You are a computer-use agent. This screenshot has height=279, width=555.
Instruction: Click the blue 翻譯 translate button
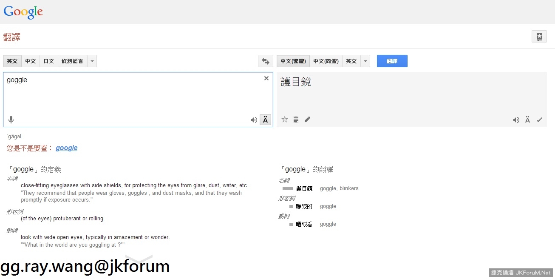click(392, 61)
